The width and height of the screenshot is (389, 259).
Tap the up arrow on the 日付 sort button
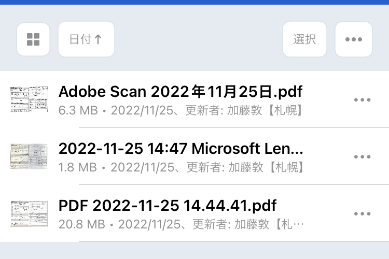click(98, 39)
